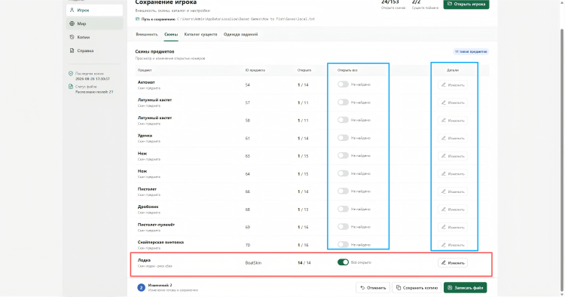Image resolution: width=565 pixels, height=297 pixels.
Task: Enable open-all toggle for Пистолет
Action: coord(343,191)
